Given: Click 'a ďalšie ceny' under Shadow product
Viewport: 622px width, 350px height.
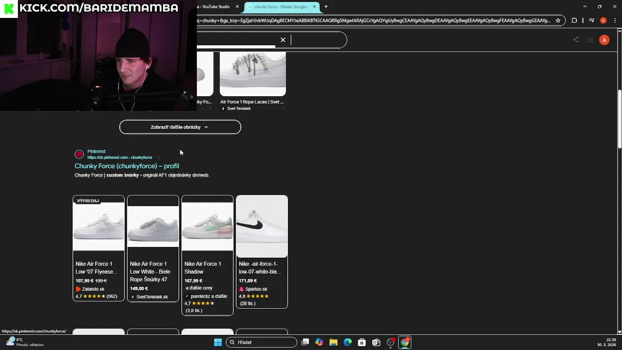Looking at the screenshot, I should 199,288.
